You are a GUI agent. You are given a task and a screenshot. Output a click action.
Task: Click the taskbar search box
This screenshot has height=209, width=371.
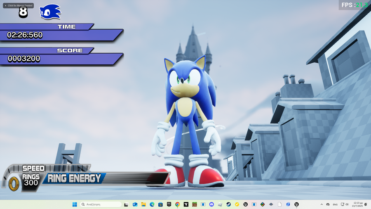[101, 204]
